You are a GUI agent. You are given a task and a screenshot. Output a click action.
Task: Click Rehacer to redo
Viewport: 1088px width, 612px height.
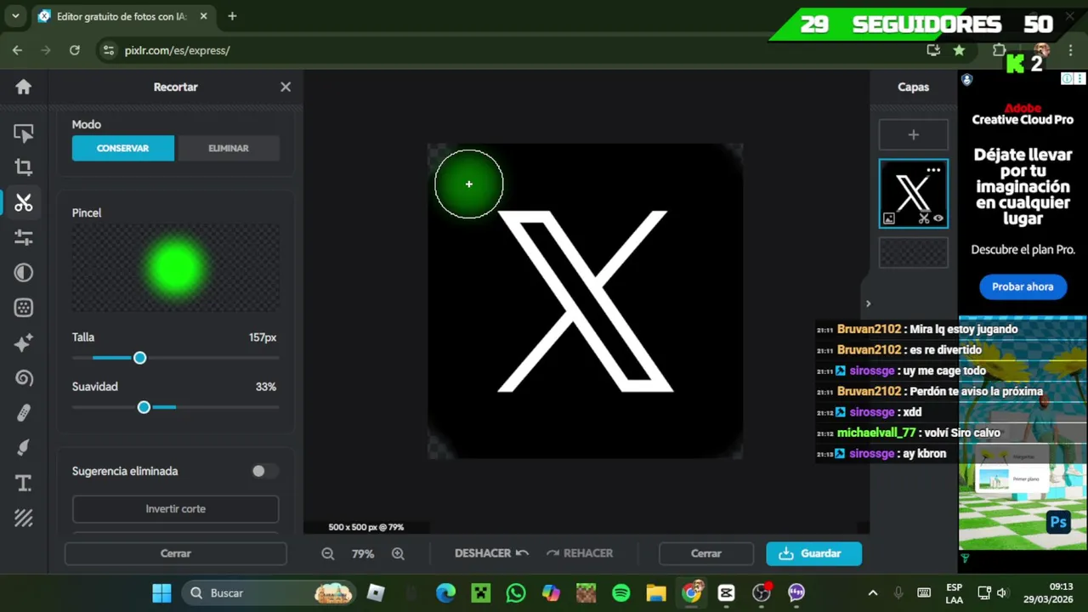tap(580, 553)
